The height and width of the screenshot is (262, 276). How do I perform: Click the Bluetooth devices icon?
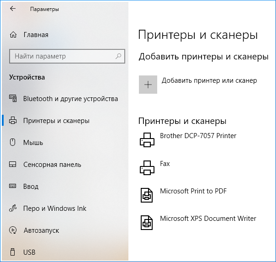point(14,99)
